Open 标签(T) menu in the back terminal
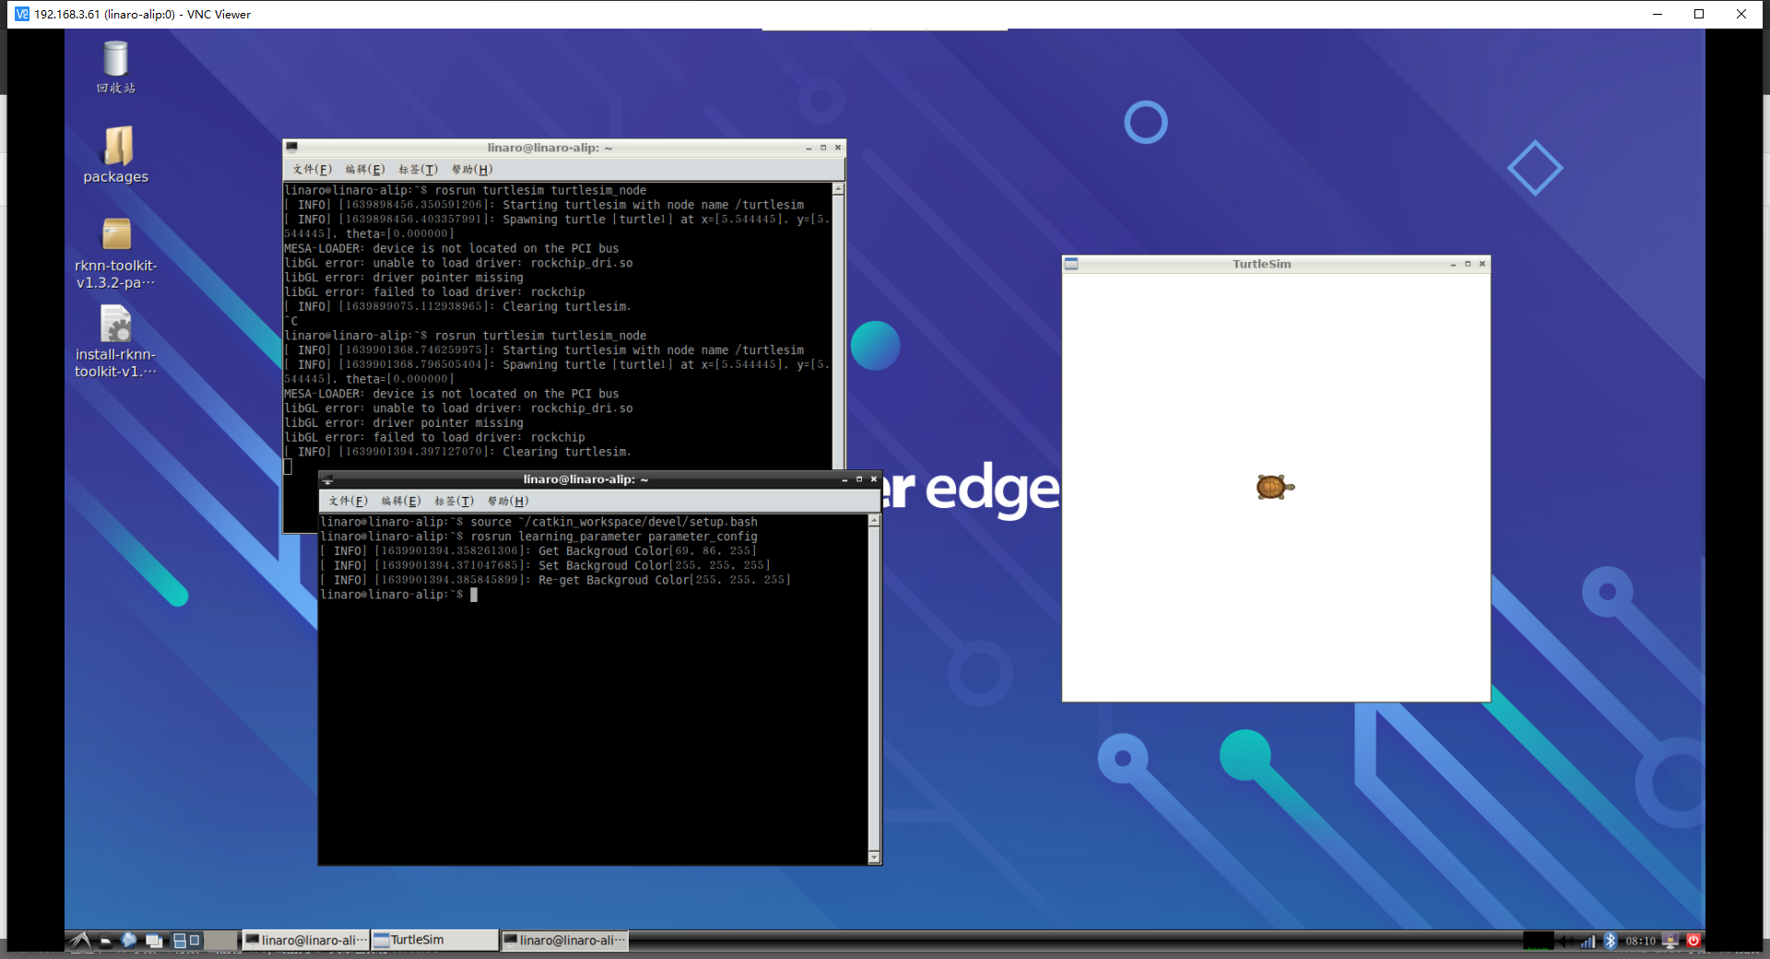Screen dimensions: 1770x959 (x=418, y=170)
